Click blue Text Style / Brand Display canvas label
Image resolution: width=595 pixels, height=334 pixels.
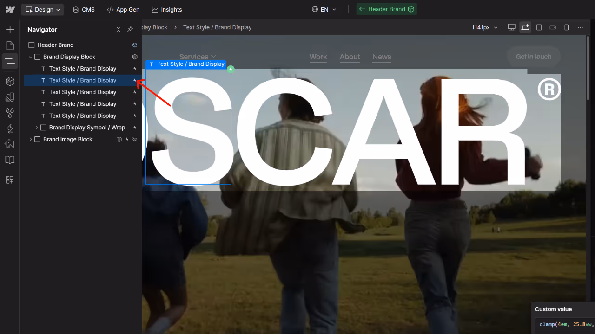coord(186,64)
